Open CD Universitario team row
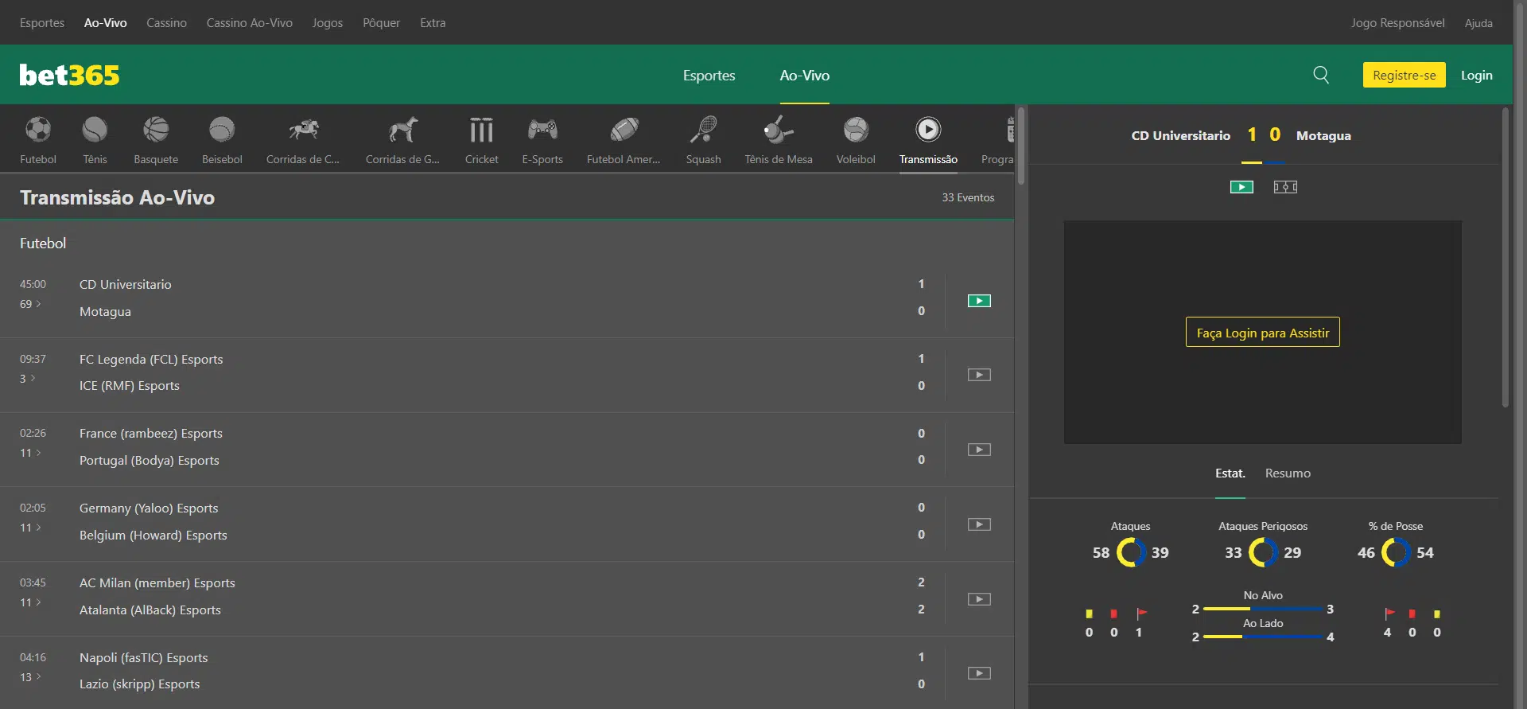 (125, 285)
